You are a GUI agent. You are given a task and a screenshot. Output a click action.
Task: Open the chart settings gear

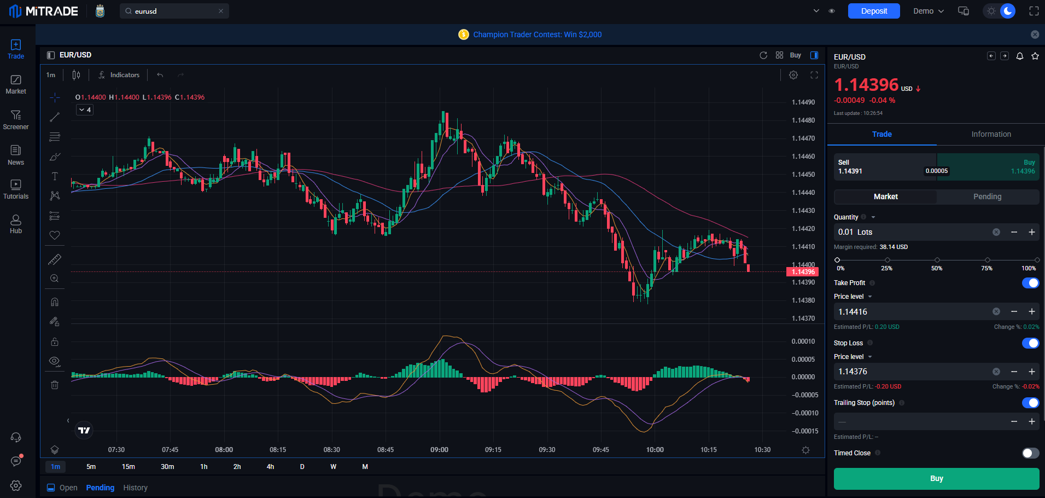tap(793, 75)
